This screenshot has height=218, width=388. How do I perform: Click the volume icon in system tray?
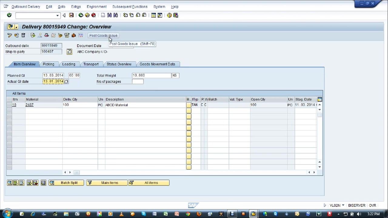pos(359,214)
